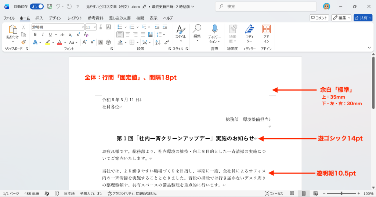Screen dimensions: 376x197
Task: Click the Comment button
Action: (x=319, y=18)
